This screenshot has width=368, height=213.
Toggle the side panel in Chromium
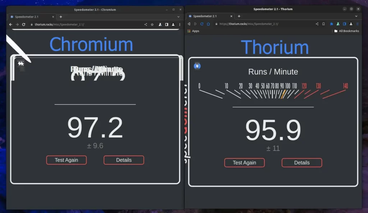coord(167,24)
